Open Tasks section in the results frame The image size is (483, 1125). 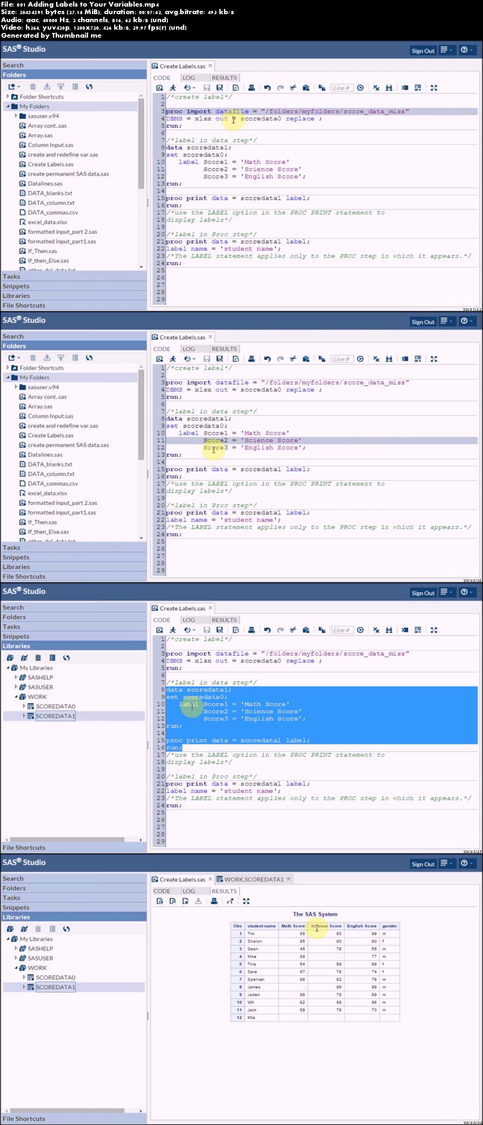coord(74,898)
